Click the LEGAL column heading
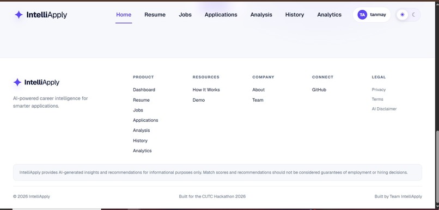Viewport: 439px width, 210px height. (x=379, y=77)
